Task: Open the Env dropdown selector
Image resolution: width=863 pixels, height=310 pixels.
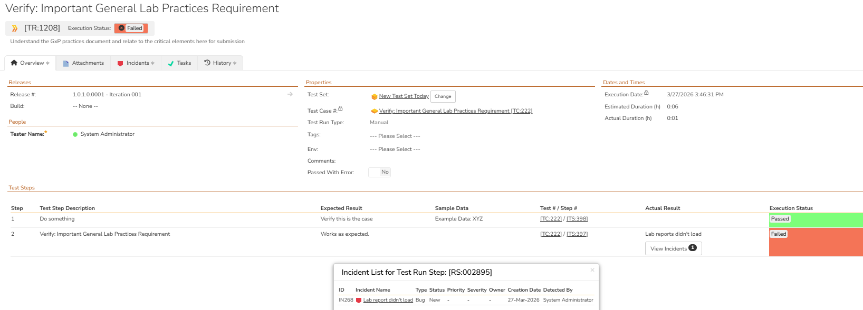Action: coord(395,149)
